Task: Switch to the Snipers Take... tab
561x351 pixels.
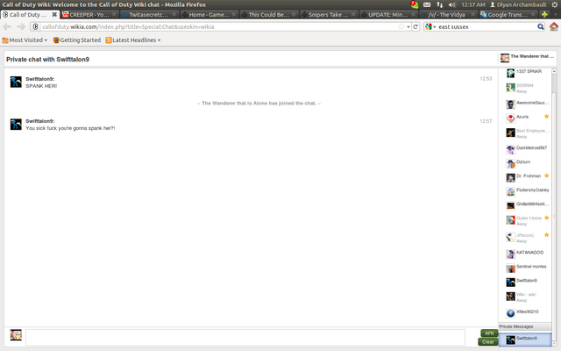Action: pos(329,15)
